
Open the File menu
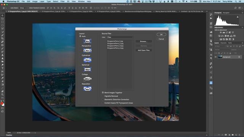(x=23, y=2)
